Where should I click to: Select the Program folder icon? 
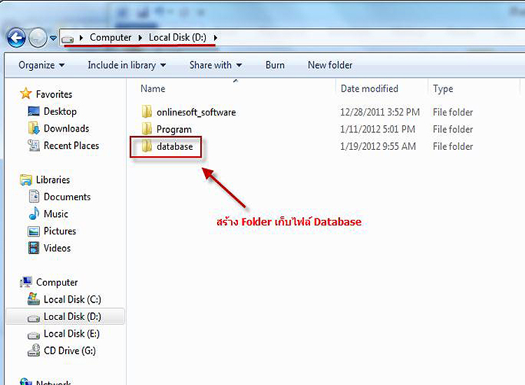click(x=146, y=129)
